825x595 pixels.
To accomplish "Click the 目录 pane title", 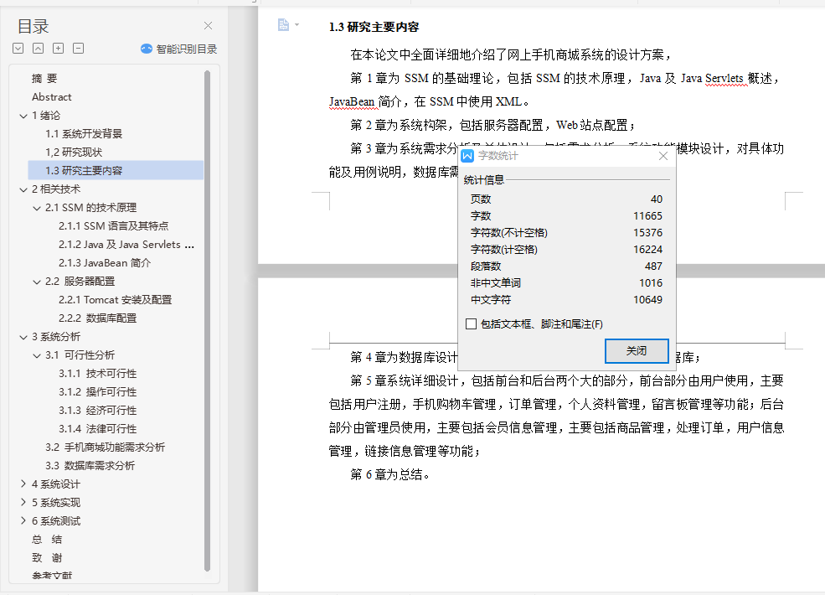I will 33,26.
